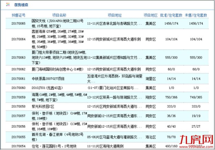215x150 pixels.
Task: Open project 翡丽海岸 with 25#楼
Action: (x=58, y=39)
